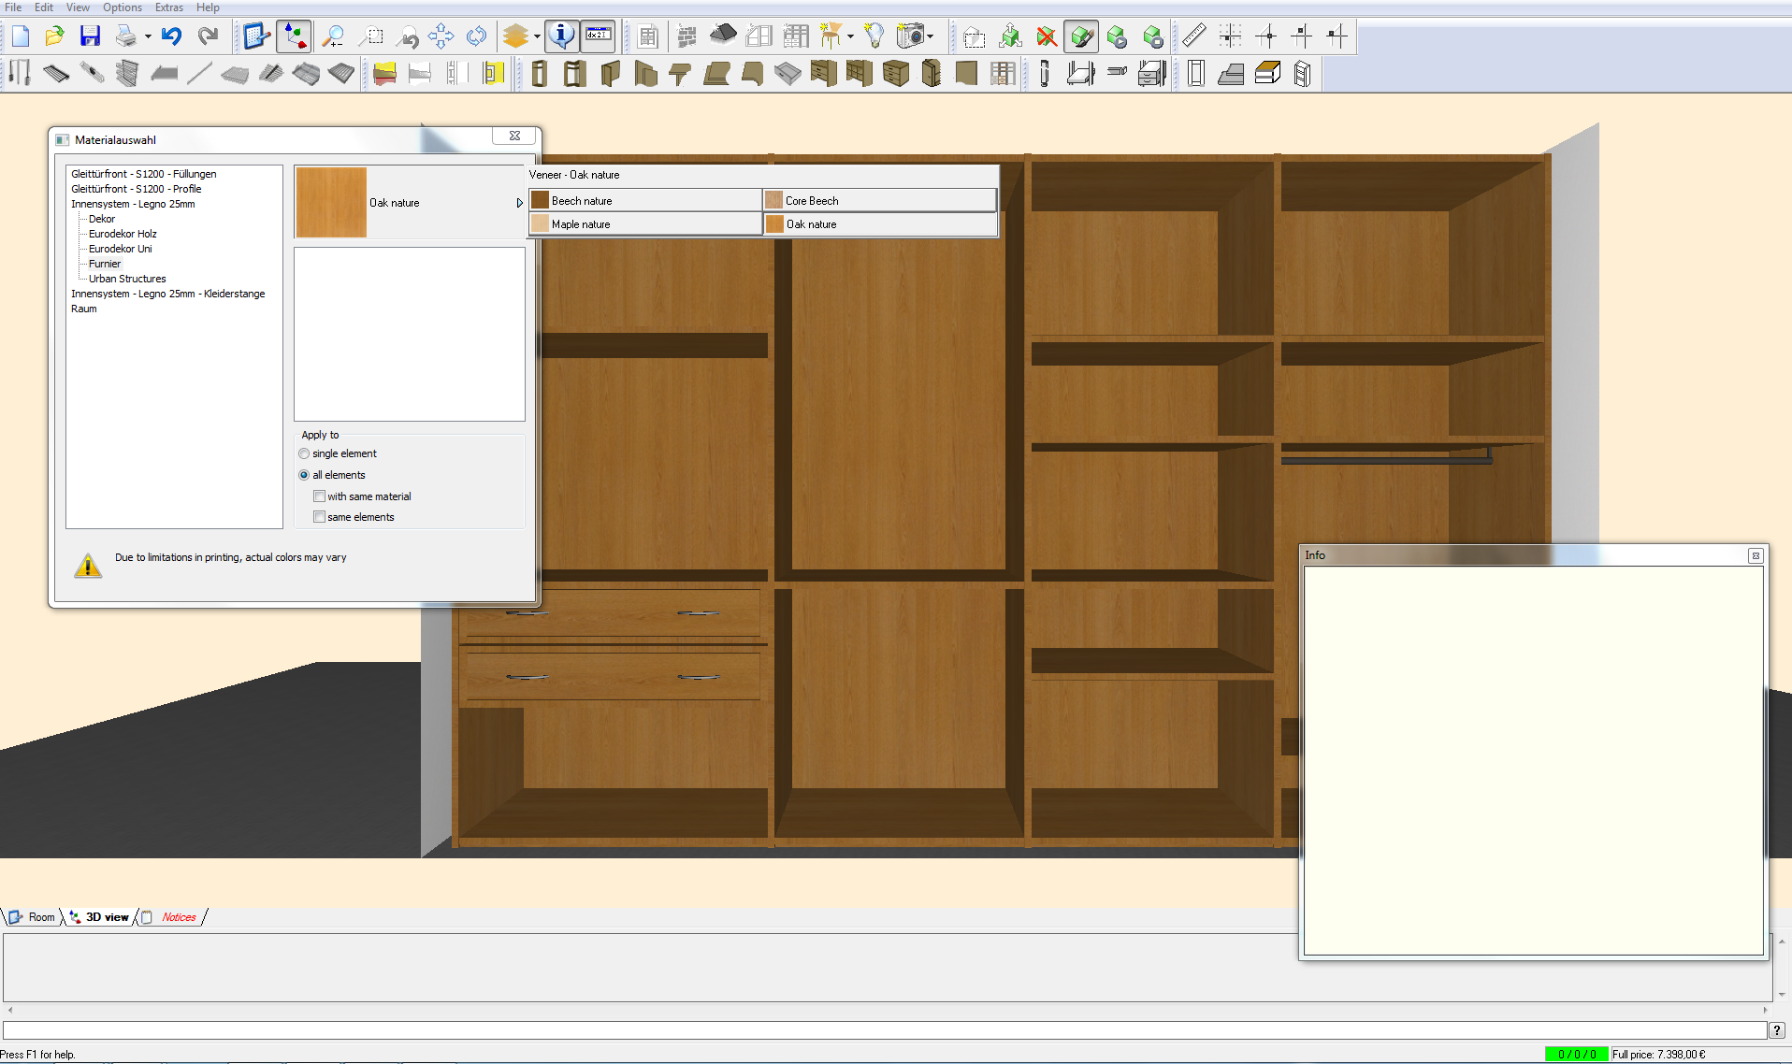Click the zoom magnifier plus/minus icon
This screenshot has width=1792, height=1064.
[333, 36]
